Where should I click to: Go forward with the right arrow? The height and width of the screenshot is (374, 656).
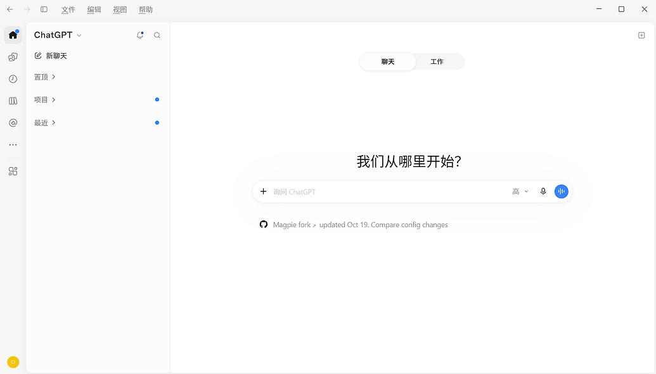pos(27,9)
